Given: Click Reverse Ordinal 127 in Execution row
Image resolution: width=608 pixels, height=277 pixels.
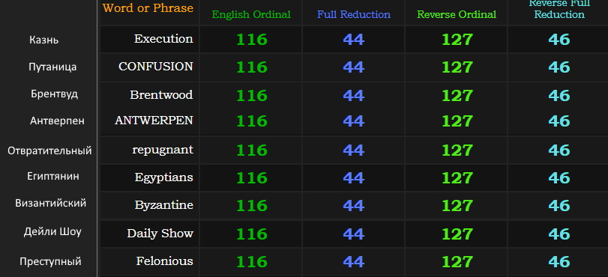Looking at the screenshot, I should tap(457, 40).
